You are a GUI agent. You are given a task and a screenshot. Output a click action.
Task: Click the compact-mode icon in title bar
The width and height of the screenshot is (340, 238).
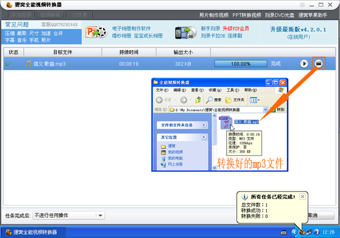coord(302,5)
